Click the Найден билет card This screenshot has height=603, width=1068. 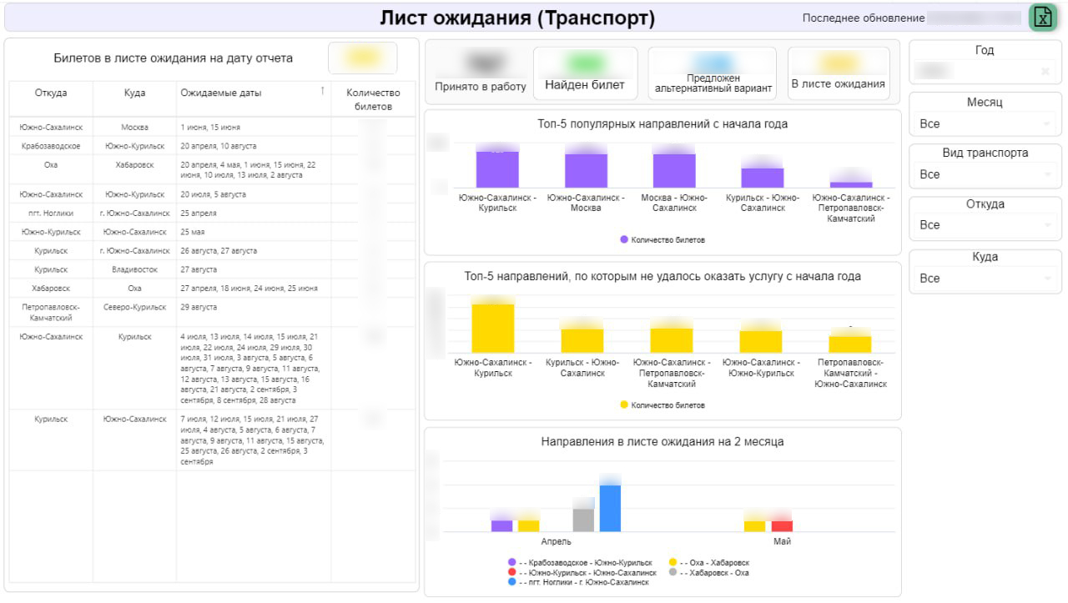[x=585, y=73]
